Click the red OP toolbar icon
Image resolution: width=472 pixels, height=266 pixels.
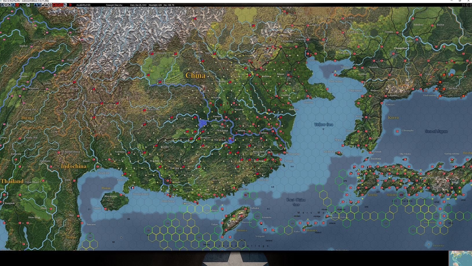pos(58,5)
